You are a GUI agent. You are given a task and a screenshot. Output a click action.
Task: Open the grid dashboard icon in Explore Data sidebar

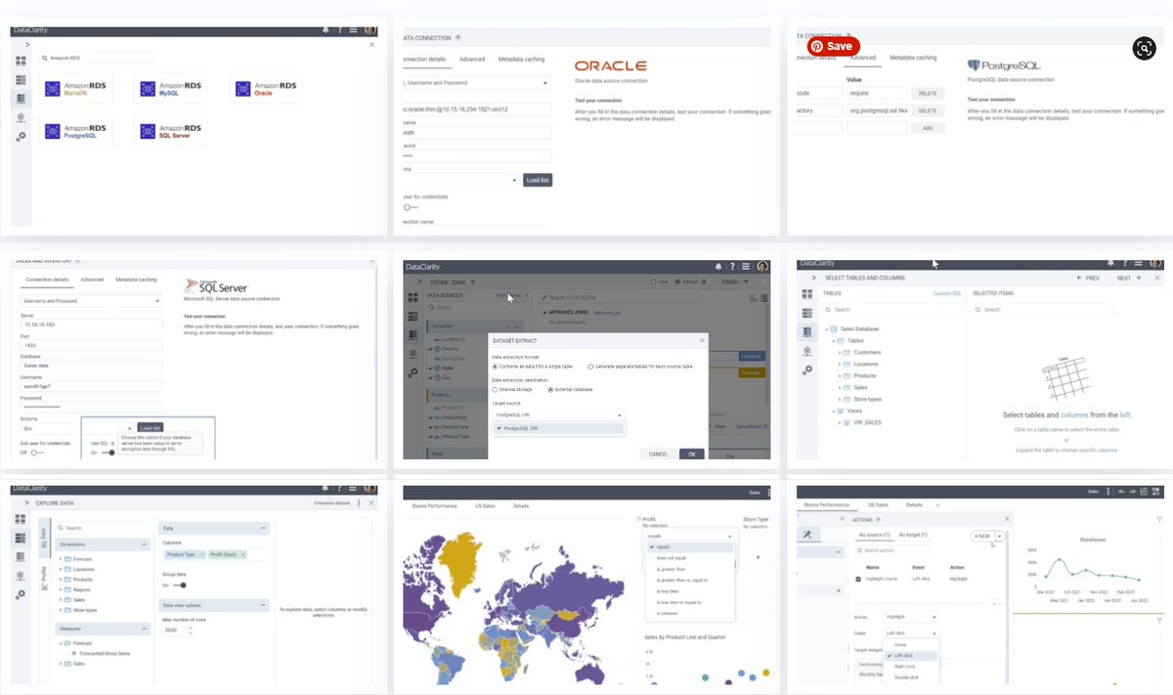[21, 519]
